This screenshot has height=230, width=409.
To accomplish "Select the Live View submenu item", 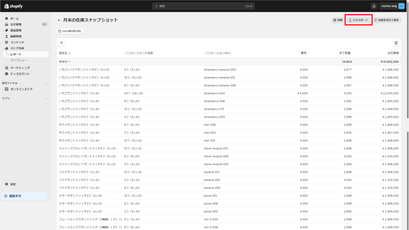I will coord(18,60).
